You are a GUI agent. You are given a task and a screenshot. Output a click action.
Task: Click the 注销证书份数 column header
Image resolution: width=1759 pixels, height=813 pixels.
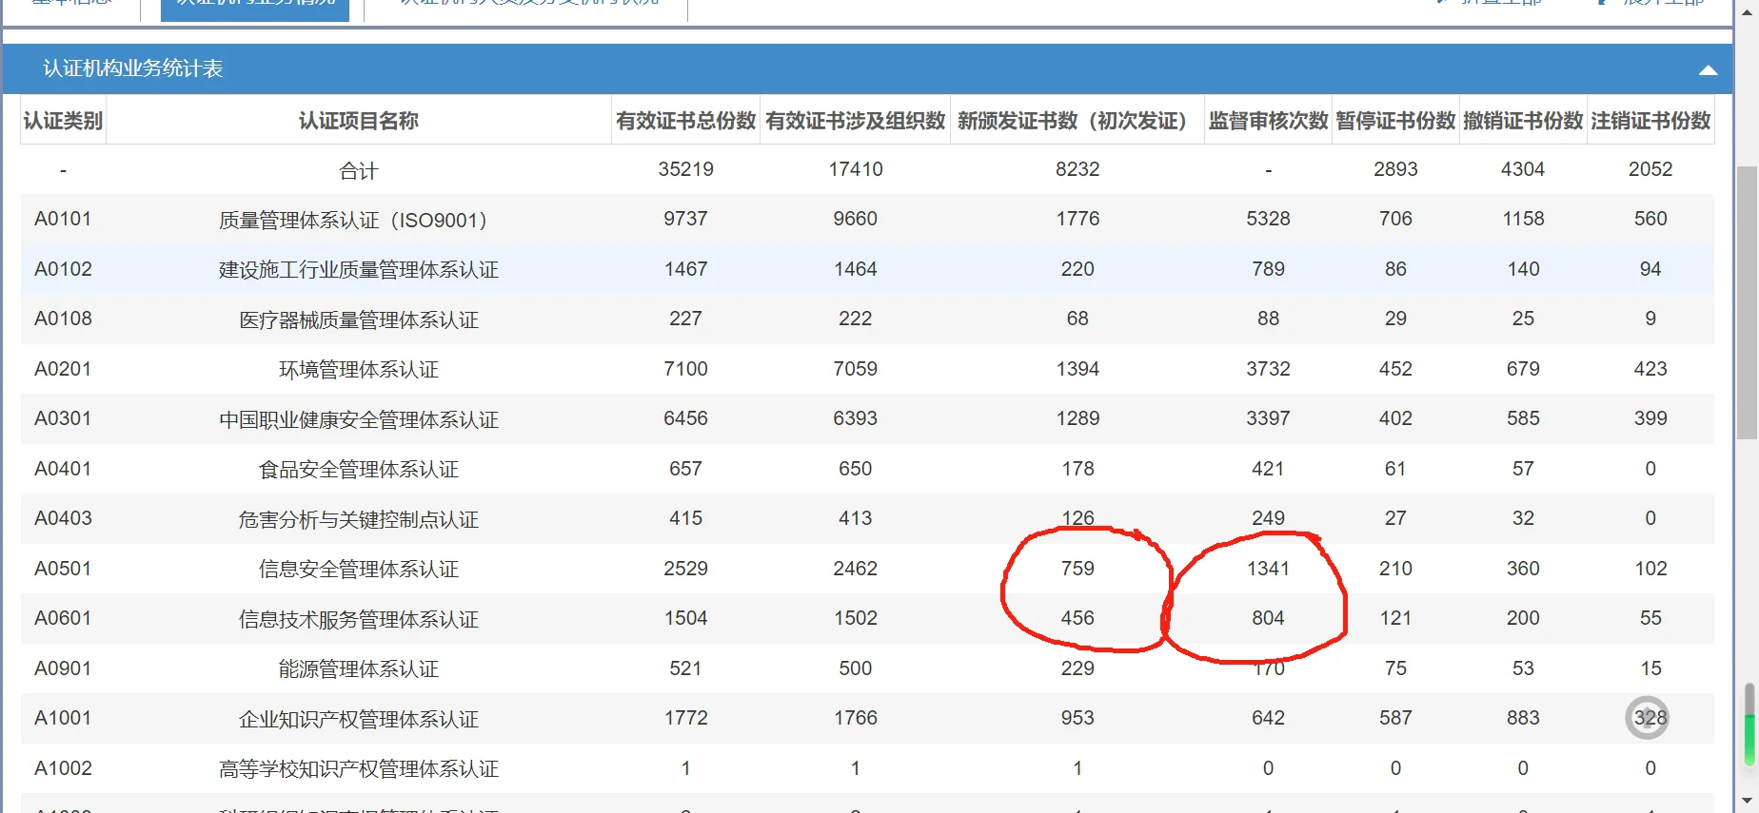coord(1650,121)
